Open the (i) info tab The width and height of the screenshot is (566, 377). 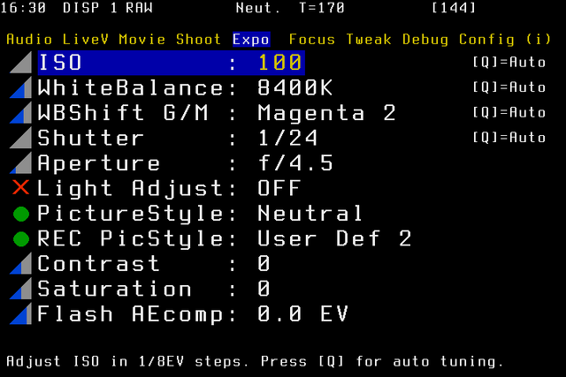[x=539, y=39]
